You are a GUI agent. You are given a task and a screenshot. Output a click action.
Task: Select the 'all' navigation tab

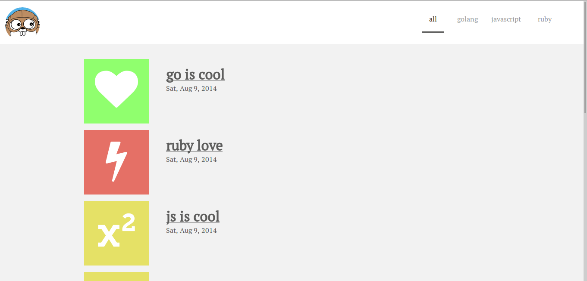(433, 19)
